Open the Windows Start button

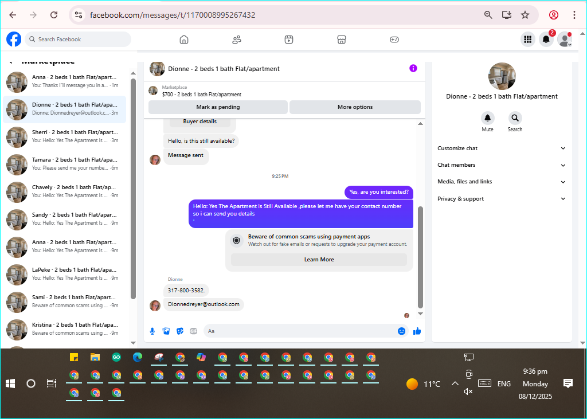[x=10, y=383]
